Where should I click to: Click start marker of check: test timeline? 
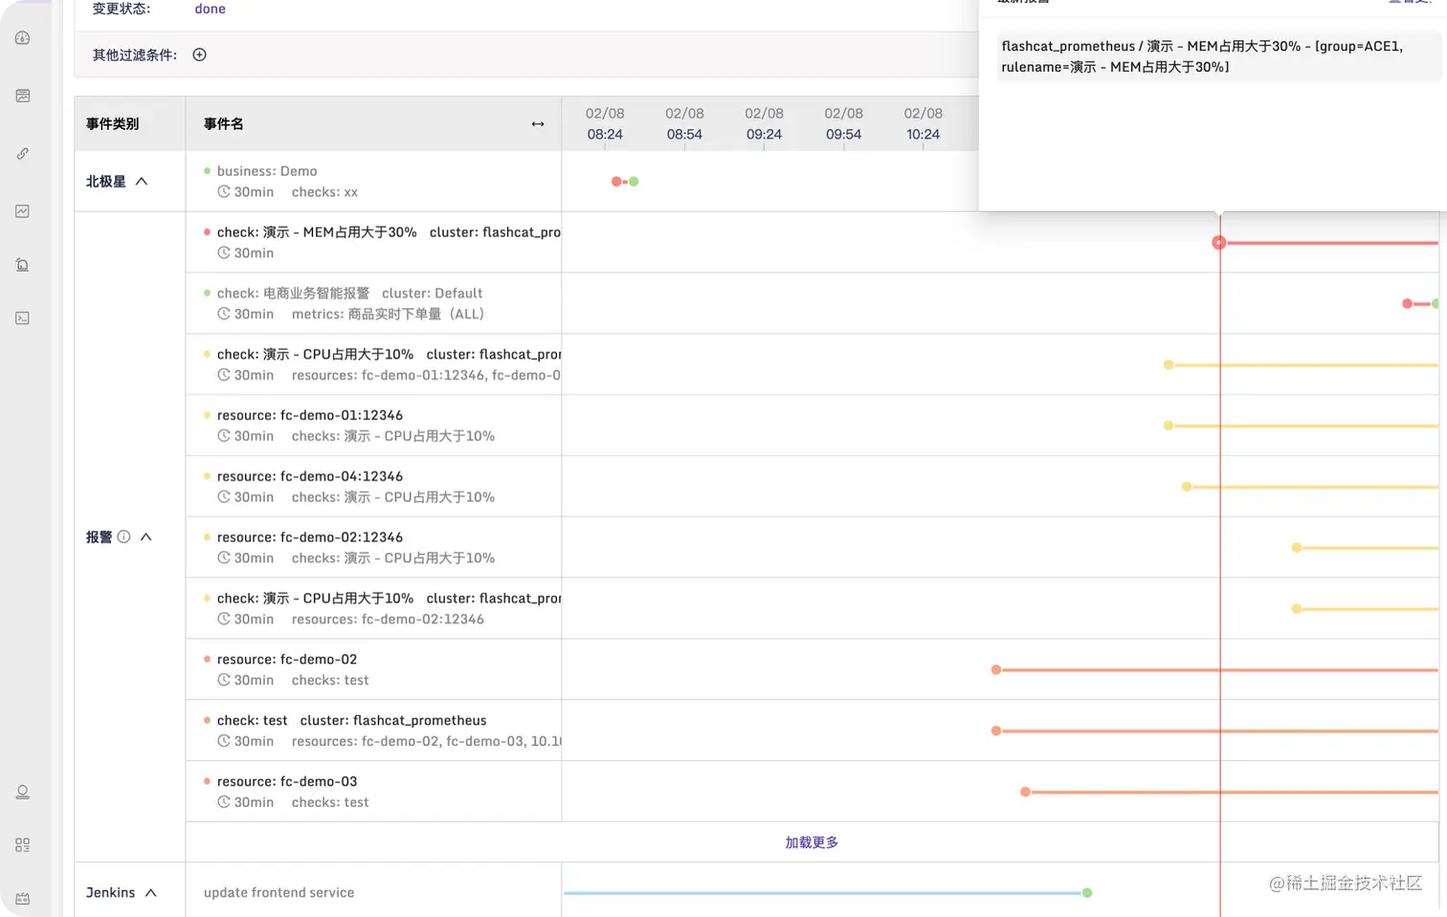tap(995, 731)
